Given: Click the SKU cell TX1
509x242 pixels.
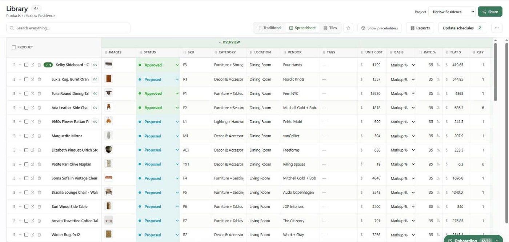Looking at the screenshot, I should 196,164.
